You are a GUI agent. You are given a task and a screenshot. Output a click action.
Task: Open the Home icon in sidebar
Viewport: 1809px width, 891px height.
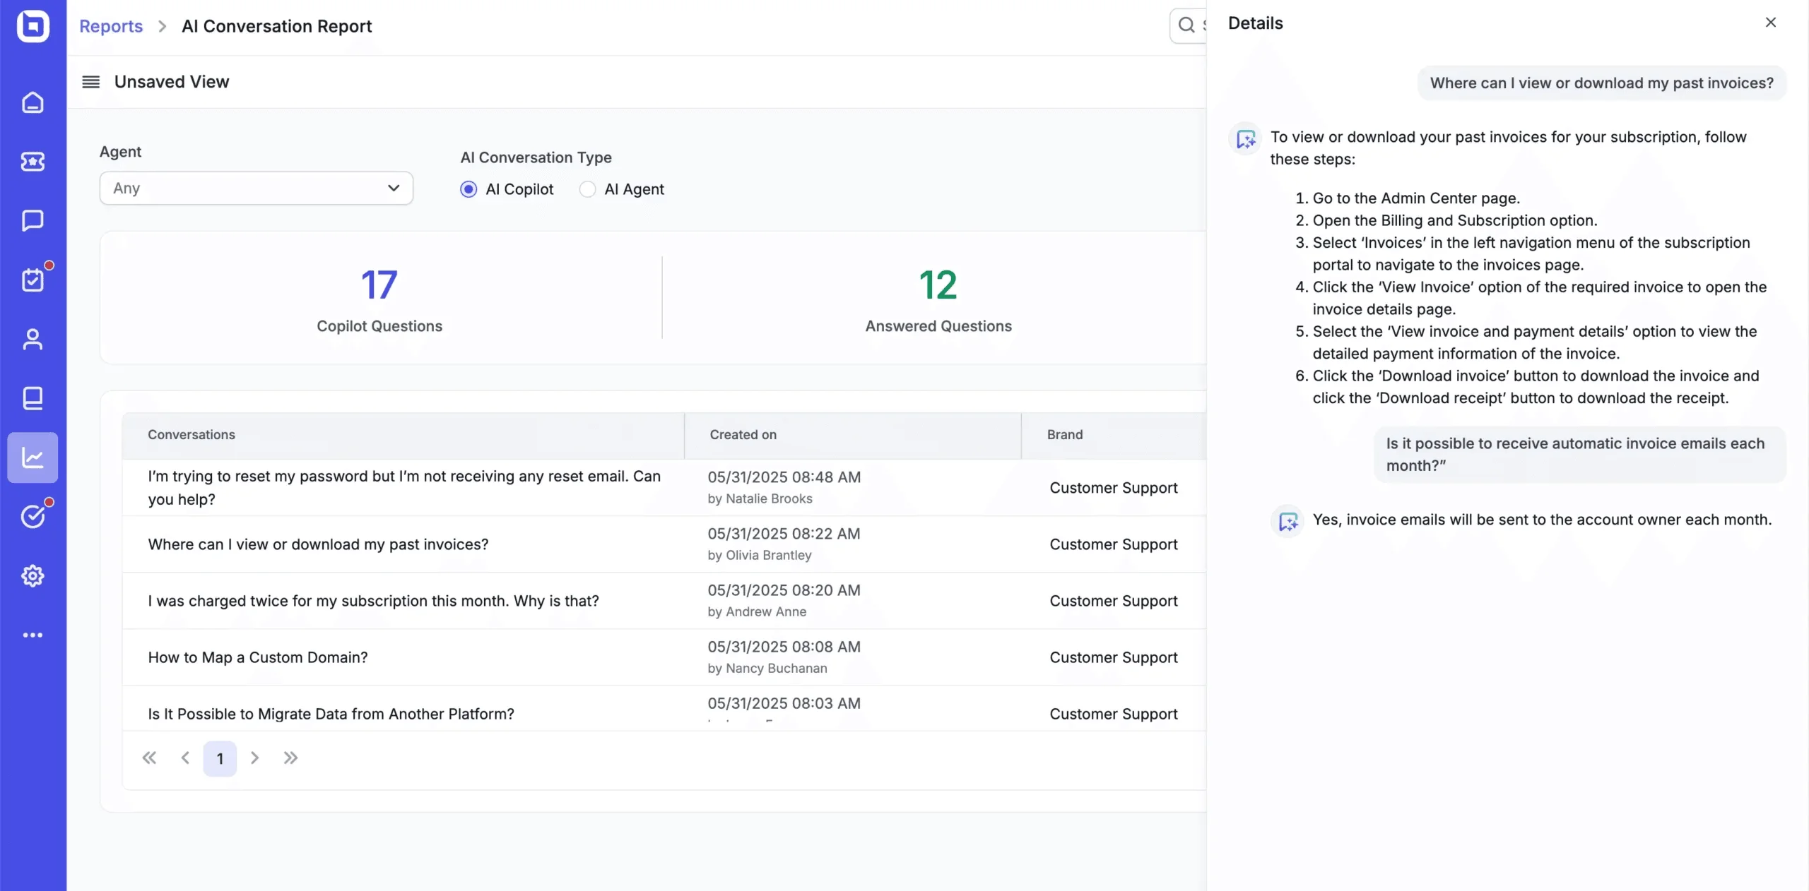tap(33, 103)
